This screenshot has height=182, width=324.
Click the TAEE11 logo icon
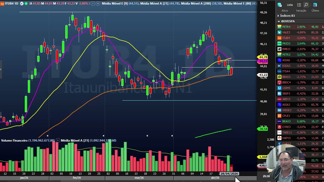279,132
